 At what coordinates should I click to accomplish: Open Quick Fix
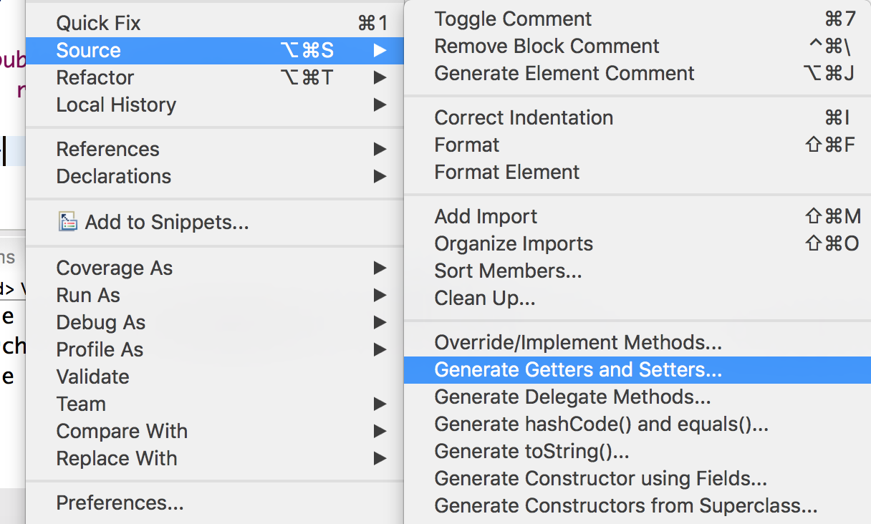click(x=99, y=23)
